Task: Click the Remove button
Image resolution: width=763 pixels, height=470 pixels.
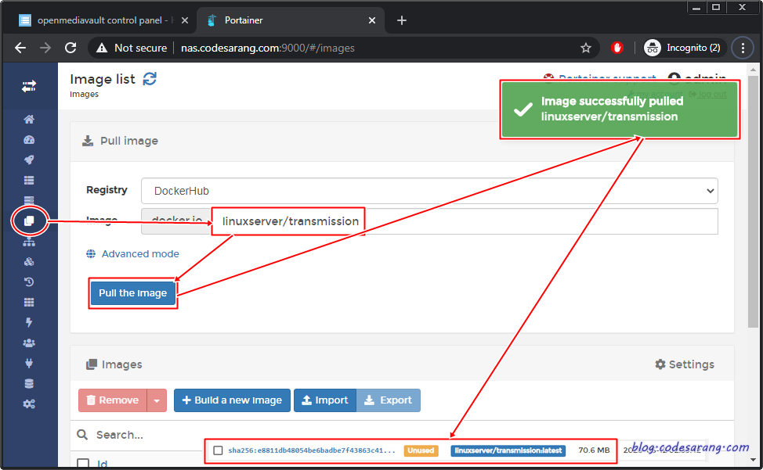Action: point(112,400)
